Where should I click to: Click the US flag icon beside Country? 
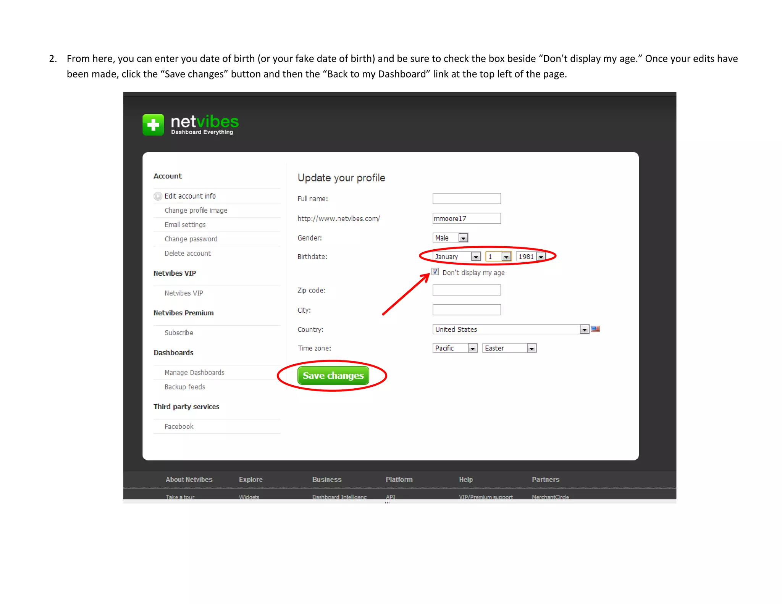pyautogui.click(x=595, y=329)
